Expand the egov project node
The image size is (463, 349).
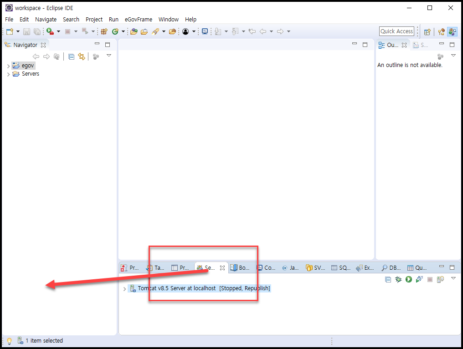pos(8,66)
